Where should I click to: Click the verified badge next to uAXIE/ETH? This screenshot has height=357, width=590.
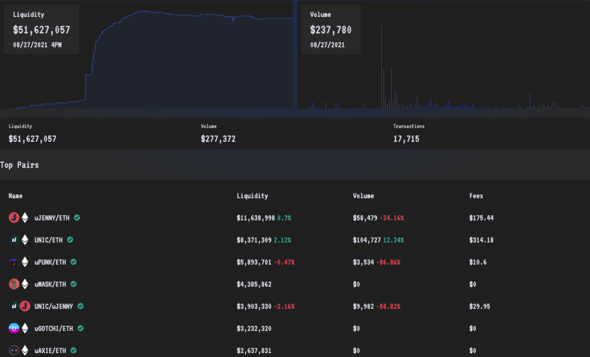pos(73,350)
